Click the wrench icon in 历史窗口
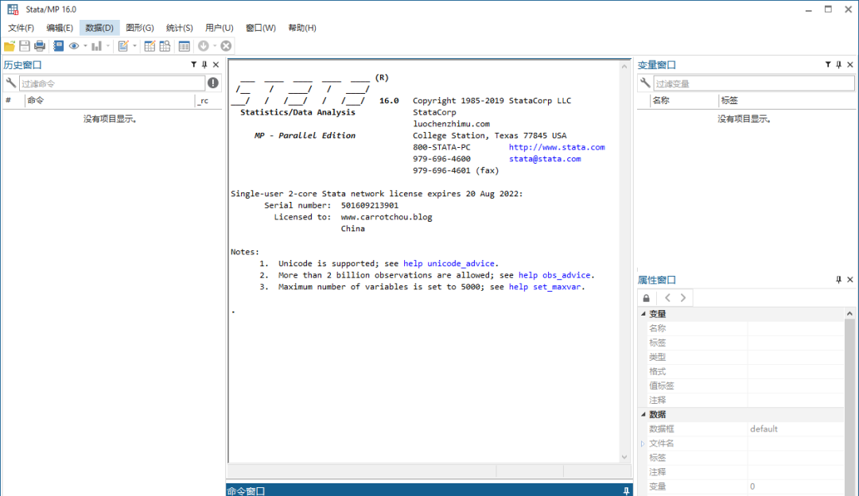 pyautogui.click(x=11, y=83)
